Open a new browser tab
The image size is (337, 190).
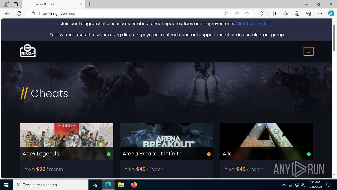pyautogui.click(x=90, y=4)
